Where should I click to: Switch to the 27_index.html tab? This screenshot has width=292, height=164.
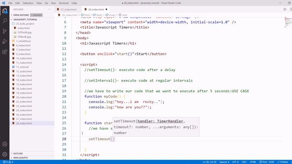tap(68, 9)
